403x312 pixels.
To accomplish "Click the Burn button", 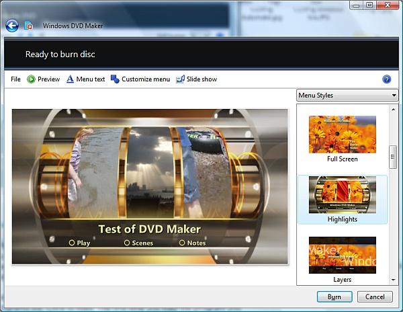I will (334, 297).
